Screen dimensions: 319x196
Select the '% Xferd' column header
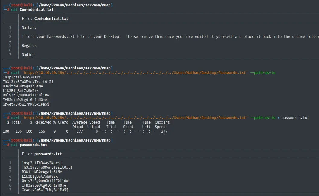pos(61,122)
